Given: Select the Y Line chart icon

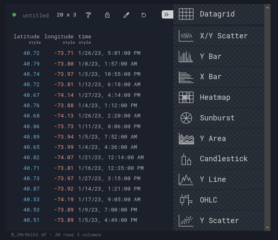Looking at the screenshot, I should click(x=186, y=179).
